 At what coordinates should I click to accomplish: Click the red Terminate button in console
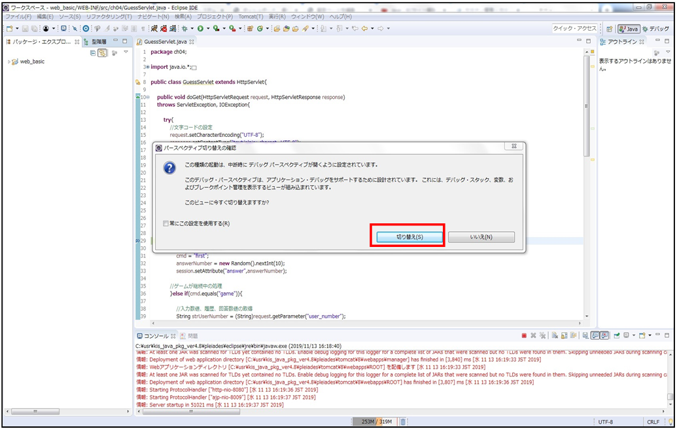point(524,335)
